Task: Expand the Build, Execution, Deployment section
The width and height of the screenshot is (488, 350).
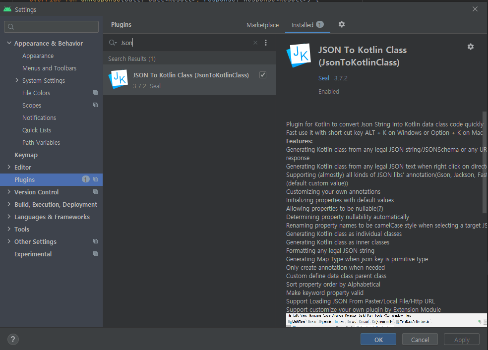Action: click(9, 204)
